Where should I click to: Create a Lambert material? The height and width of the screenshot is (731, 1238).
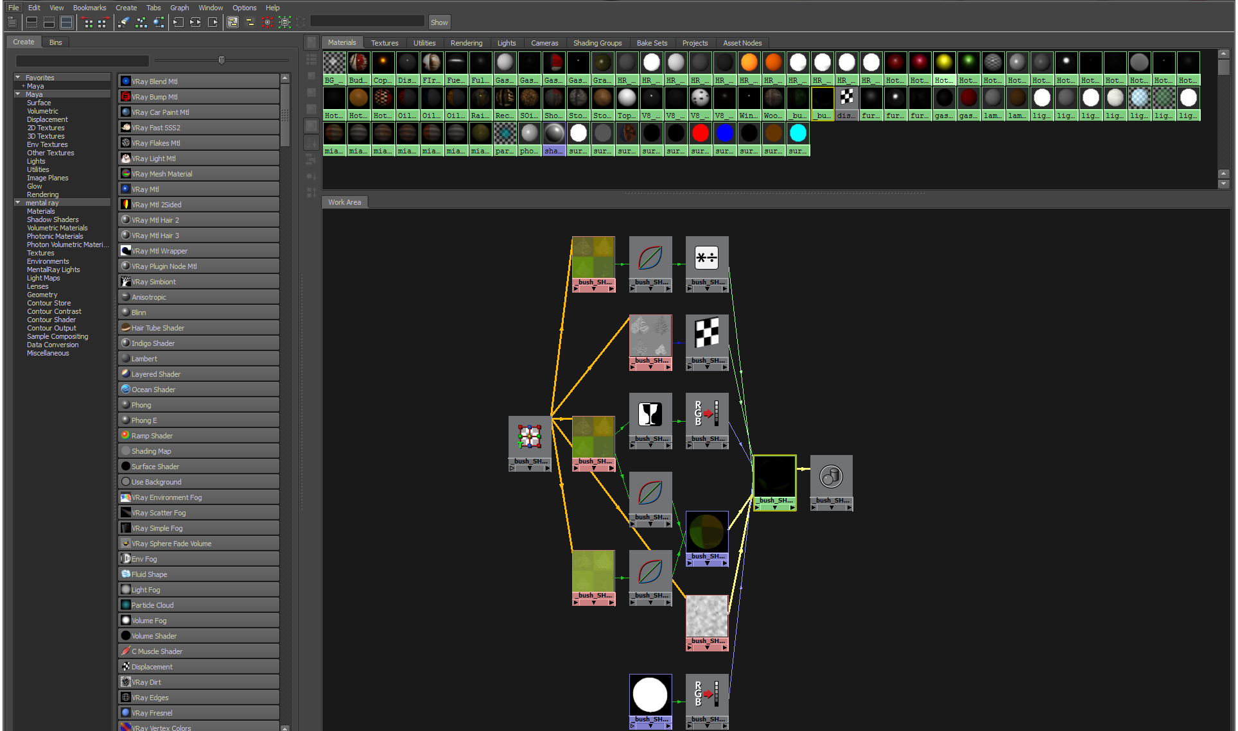click(x=198, y=359)
